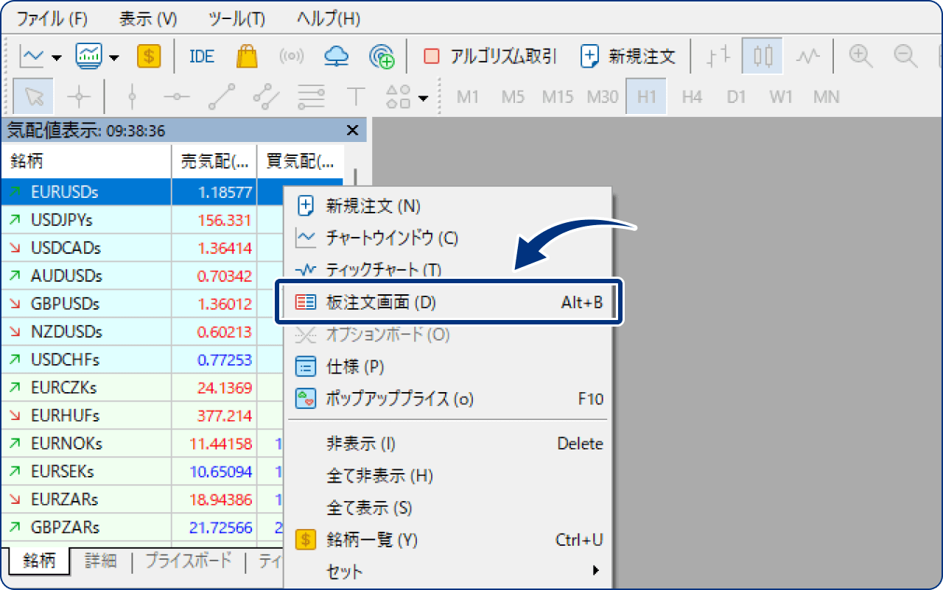The height and width of the screenshot is (590, 943).
Task: Select the crosshair tool
Action: [79, 96]
